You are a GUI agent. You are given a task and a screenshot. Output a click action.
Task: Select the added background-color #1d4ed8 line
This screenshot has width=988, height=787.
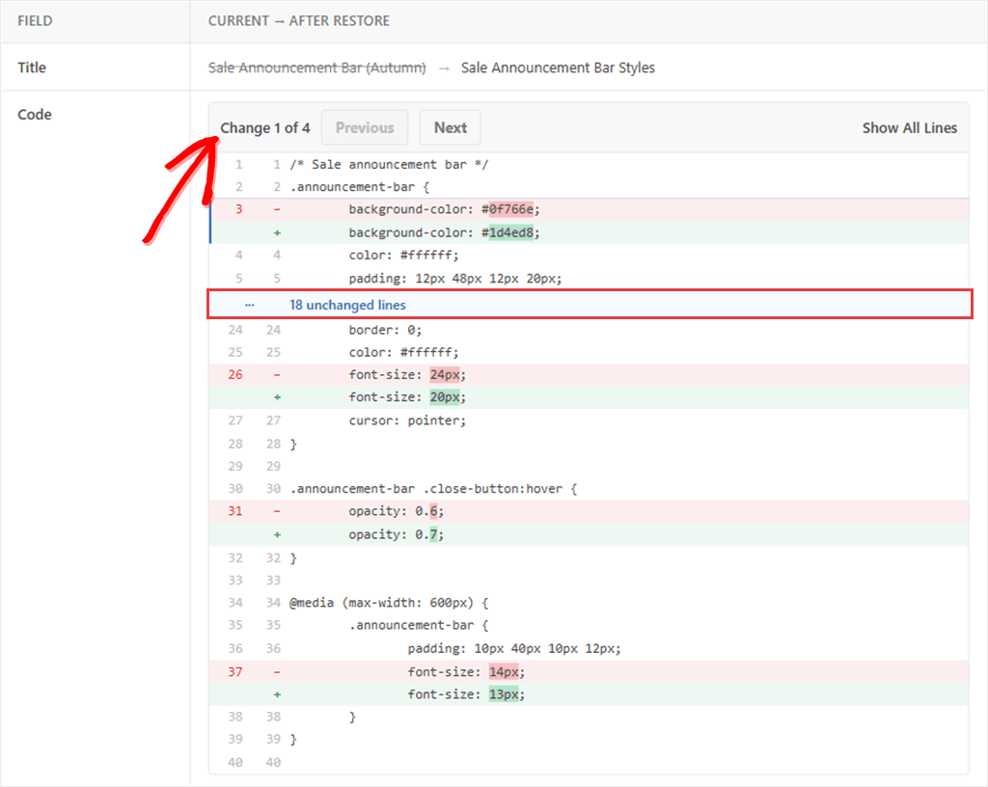(590, 232)
